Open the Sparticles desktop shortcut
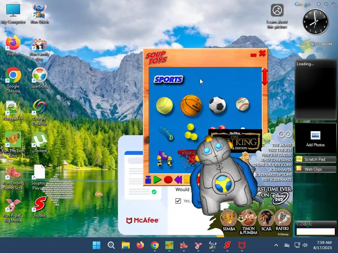The height and width of the screenshot is (253, 338). pos(40,78)
